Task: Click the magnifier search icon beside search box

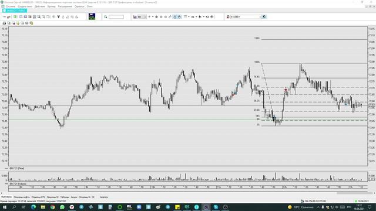Action: (106, 17)
